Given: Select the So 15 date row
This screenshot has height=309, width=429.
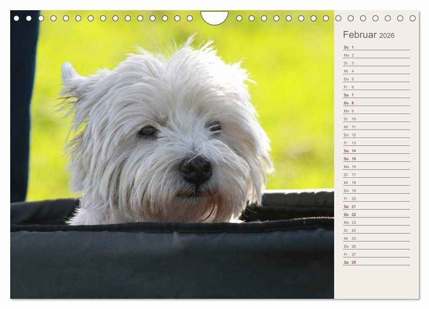Looking at the screenshot, I should point(376,159).
